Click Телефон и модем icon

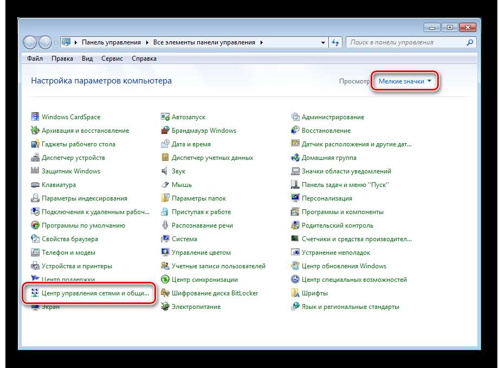click(35, 253)
